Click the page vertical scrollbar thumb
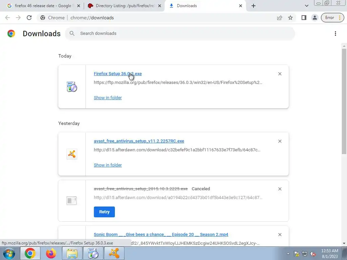Image resolution: width=347 pixels, height=260 pixels. [344, 101]
